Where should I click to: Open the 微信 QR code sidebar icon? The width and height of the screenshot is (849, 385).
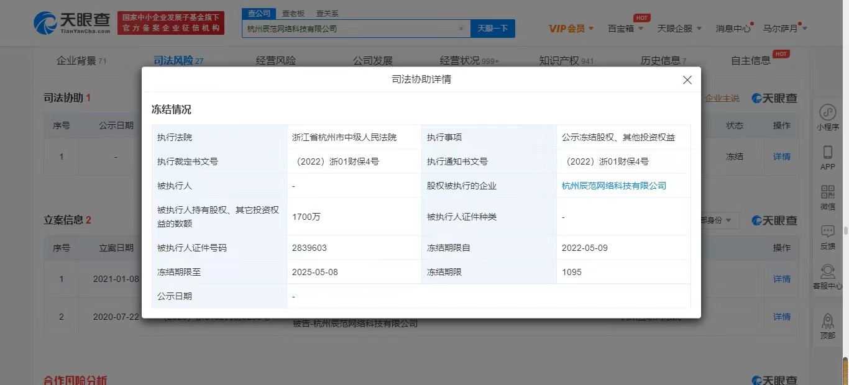tap(827, 197)
